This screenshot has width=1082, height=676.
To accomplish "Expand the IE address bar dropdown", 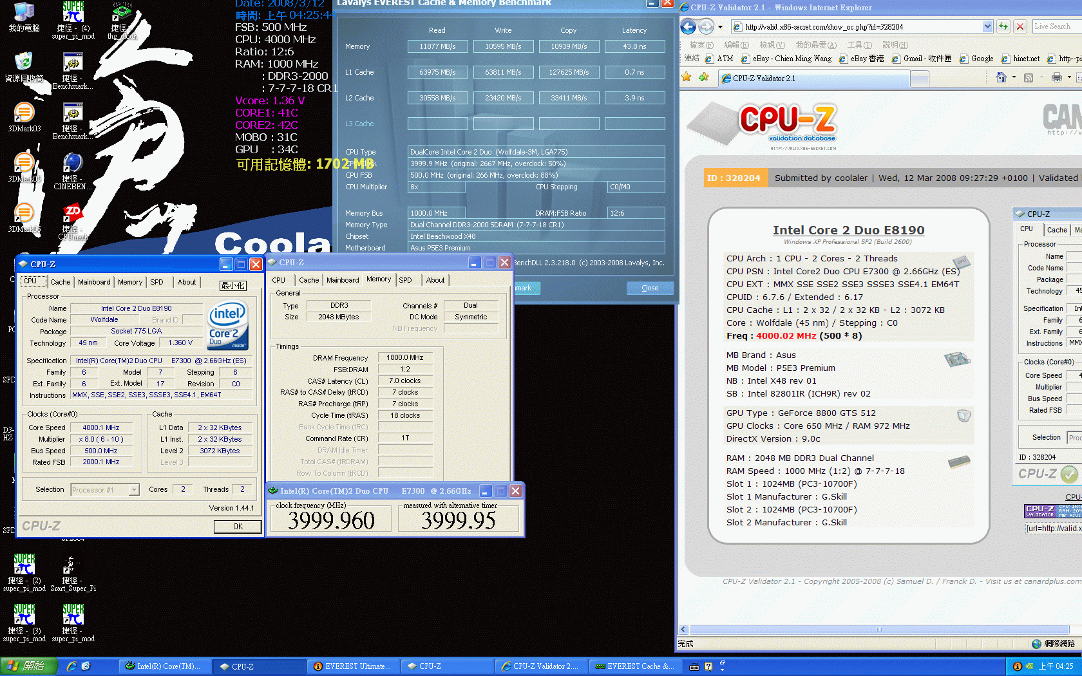I will 987,26.
